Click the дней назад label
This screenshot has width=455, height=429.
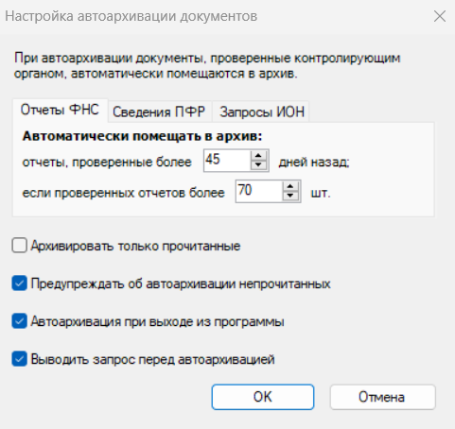[x=314, y=162]
